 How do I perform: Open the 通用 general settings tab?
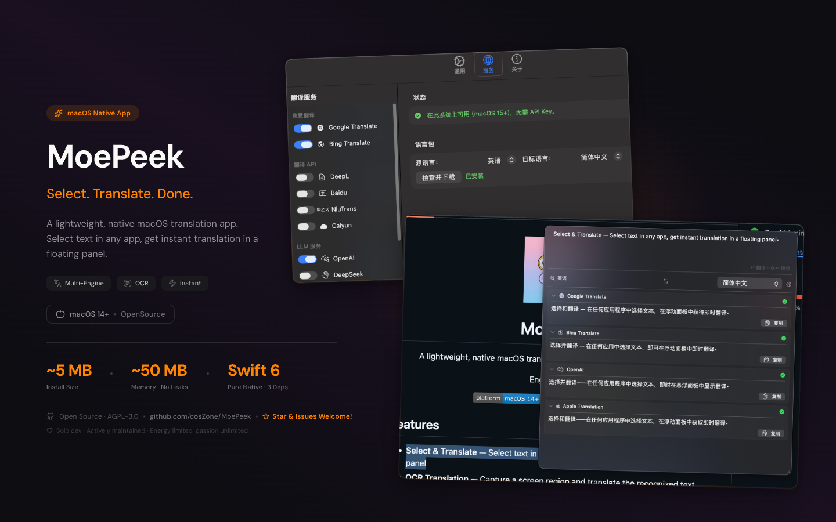pos(459,64)
